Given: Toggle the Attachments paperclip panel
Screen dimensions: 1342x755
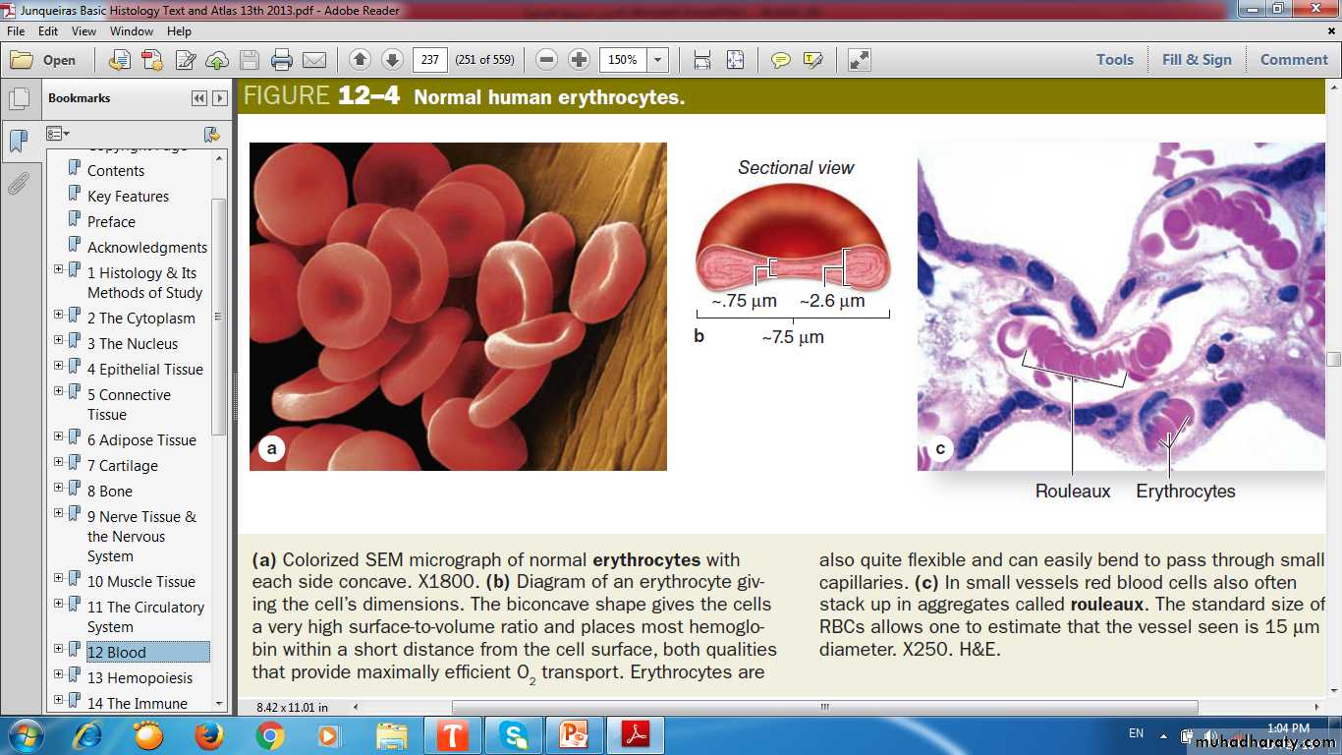Looking at the screenshot, I should [x=19, y=183].
